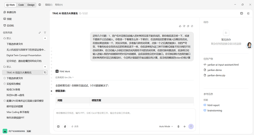The height and width of the screenshot is (135, 254).
Task: Open 拟合Bm测~x曲线 task
Action: pyautogui.click(x=15, y=95)
